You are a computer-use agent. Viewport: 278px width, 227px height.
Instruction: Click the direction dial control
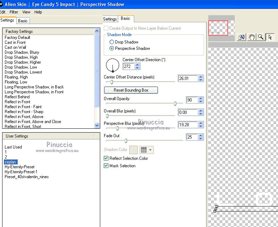pos(113,65)
